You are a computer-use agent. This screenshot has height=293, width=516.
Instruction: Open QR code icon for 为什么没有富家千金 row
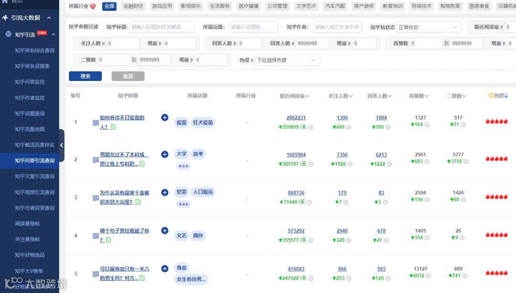96,198
